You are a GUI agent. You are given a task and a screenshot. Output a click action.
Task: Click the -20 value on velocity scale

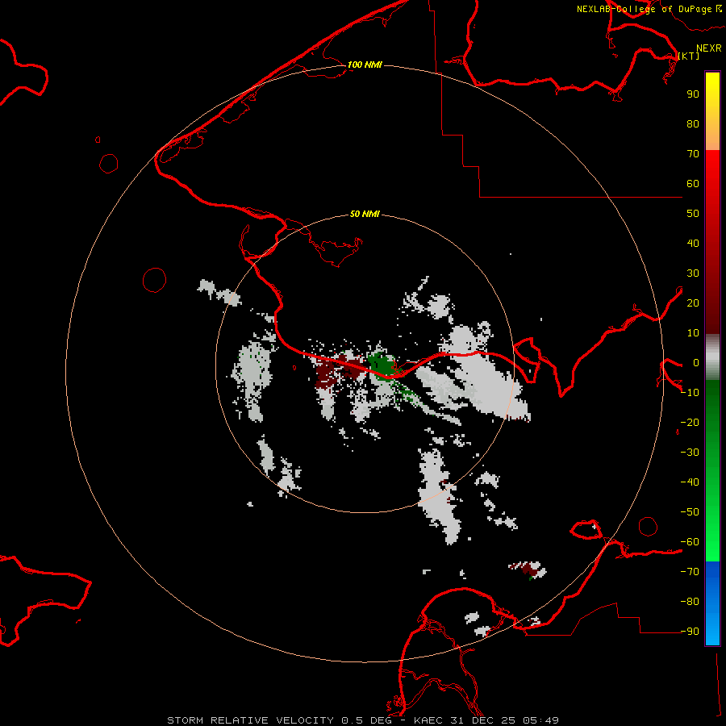[x=690, y=423]
